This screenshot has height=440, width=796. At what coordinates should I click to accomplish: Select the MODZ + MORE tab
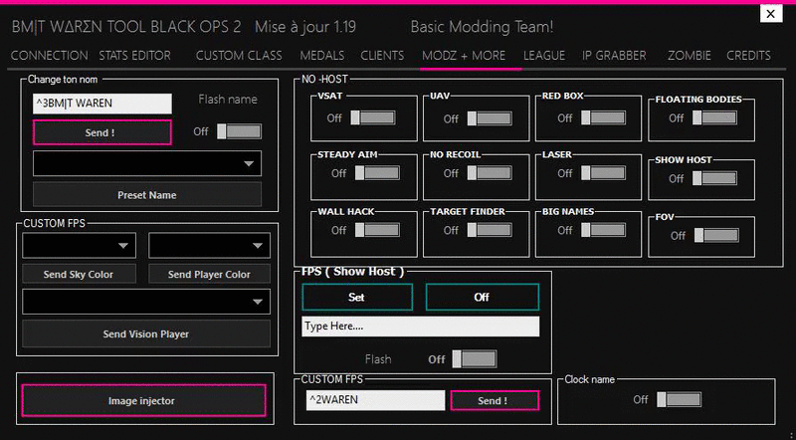click(x=464, y=56)
